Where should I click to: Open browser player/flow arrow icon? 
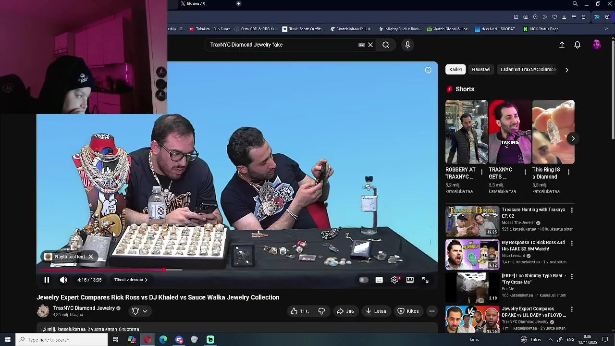point(545,17)
